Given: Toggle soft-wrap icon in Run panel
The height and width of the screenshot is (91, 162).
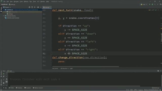Looking at the screenshot, I should [x=7, y=79].
